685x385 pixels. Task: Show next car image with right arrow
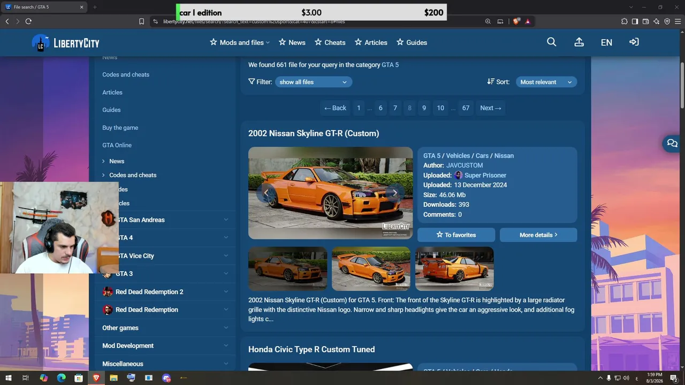point(395,193)
